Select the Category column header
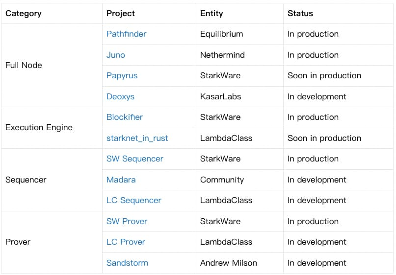The width and height of the screenshot is (396, 275). coord(24,14)
